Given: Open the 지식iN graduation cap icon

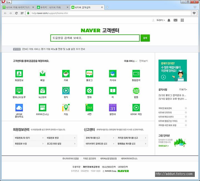Looking at the screenshot, I should pyautogui.click(x=113, y=74).
